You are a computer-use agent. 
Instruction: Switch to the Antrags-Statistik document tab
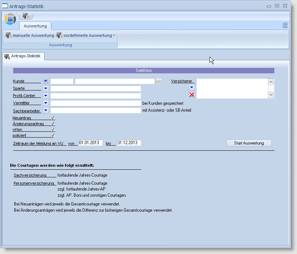[24, 56]
